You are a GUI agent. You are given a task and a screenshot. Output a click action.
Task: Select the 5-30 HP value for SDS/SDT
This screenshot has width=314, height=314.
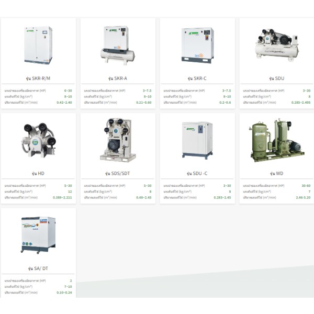[148, 186]
